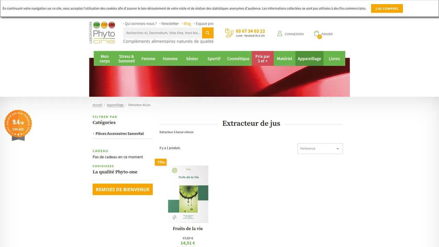Click phone number 03 67 34 03 22

tap(250, 31)
